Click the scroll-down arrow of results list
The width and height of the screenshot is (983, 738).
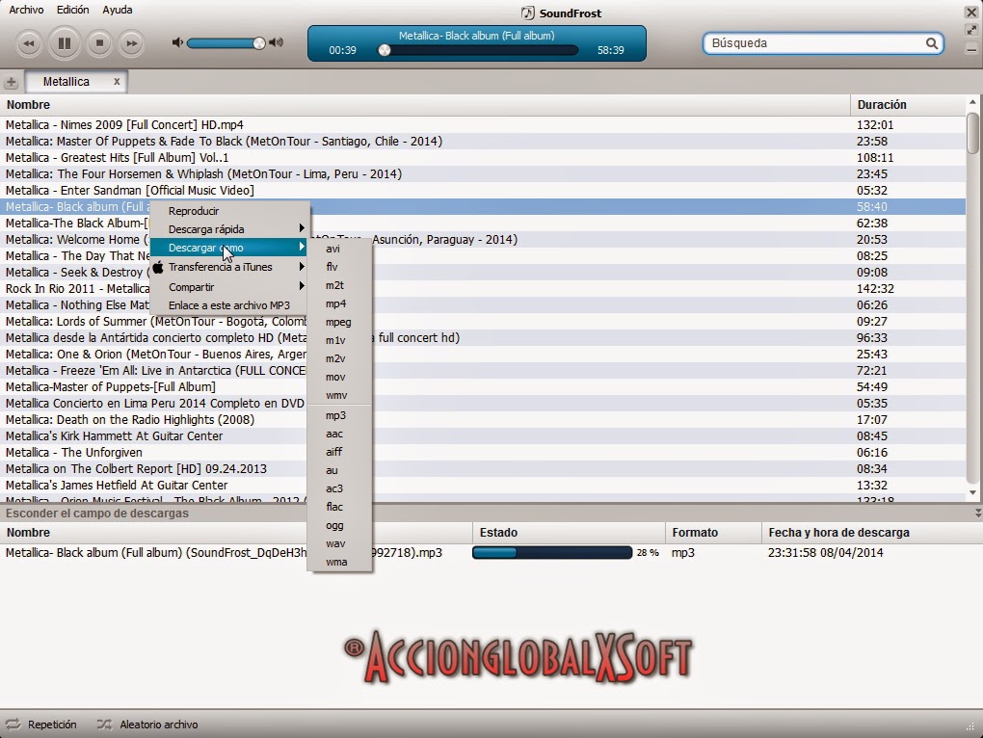[x=972, y=493]
